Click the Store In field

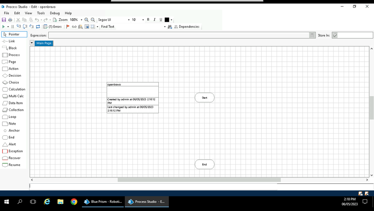355,35
